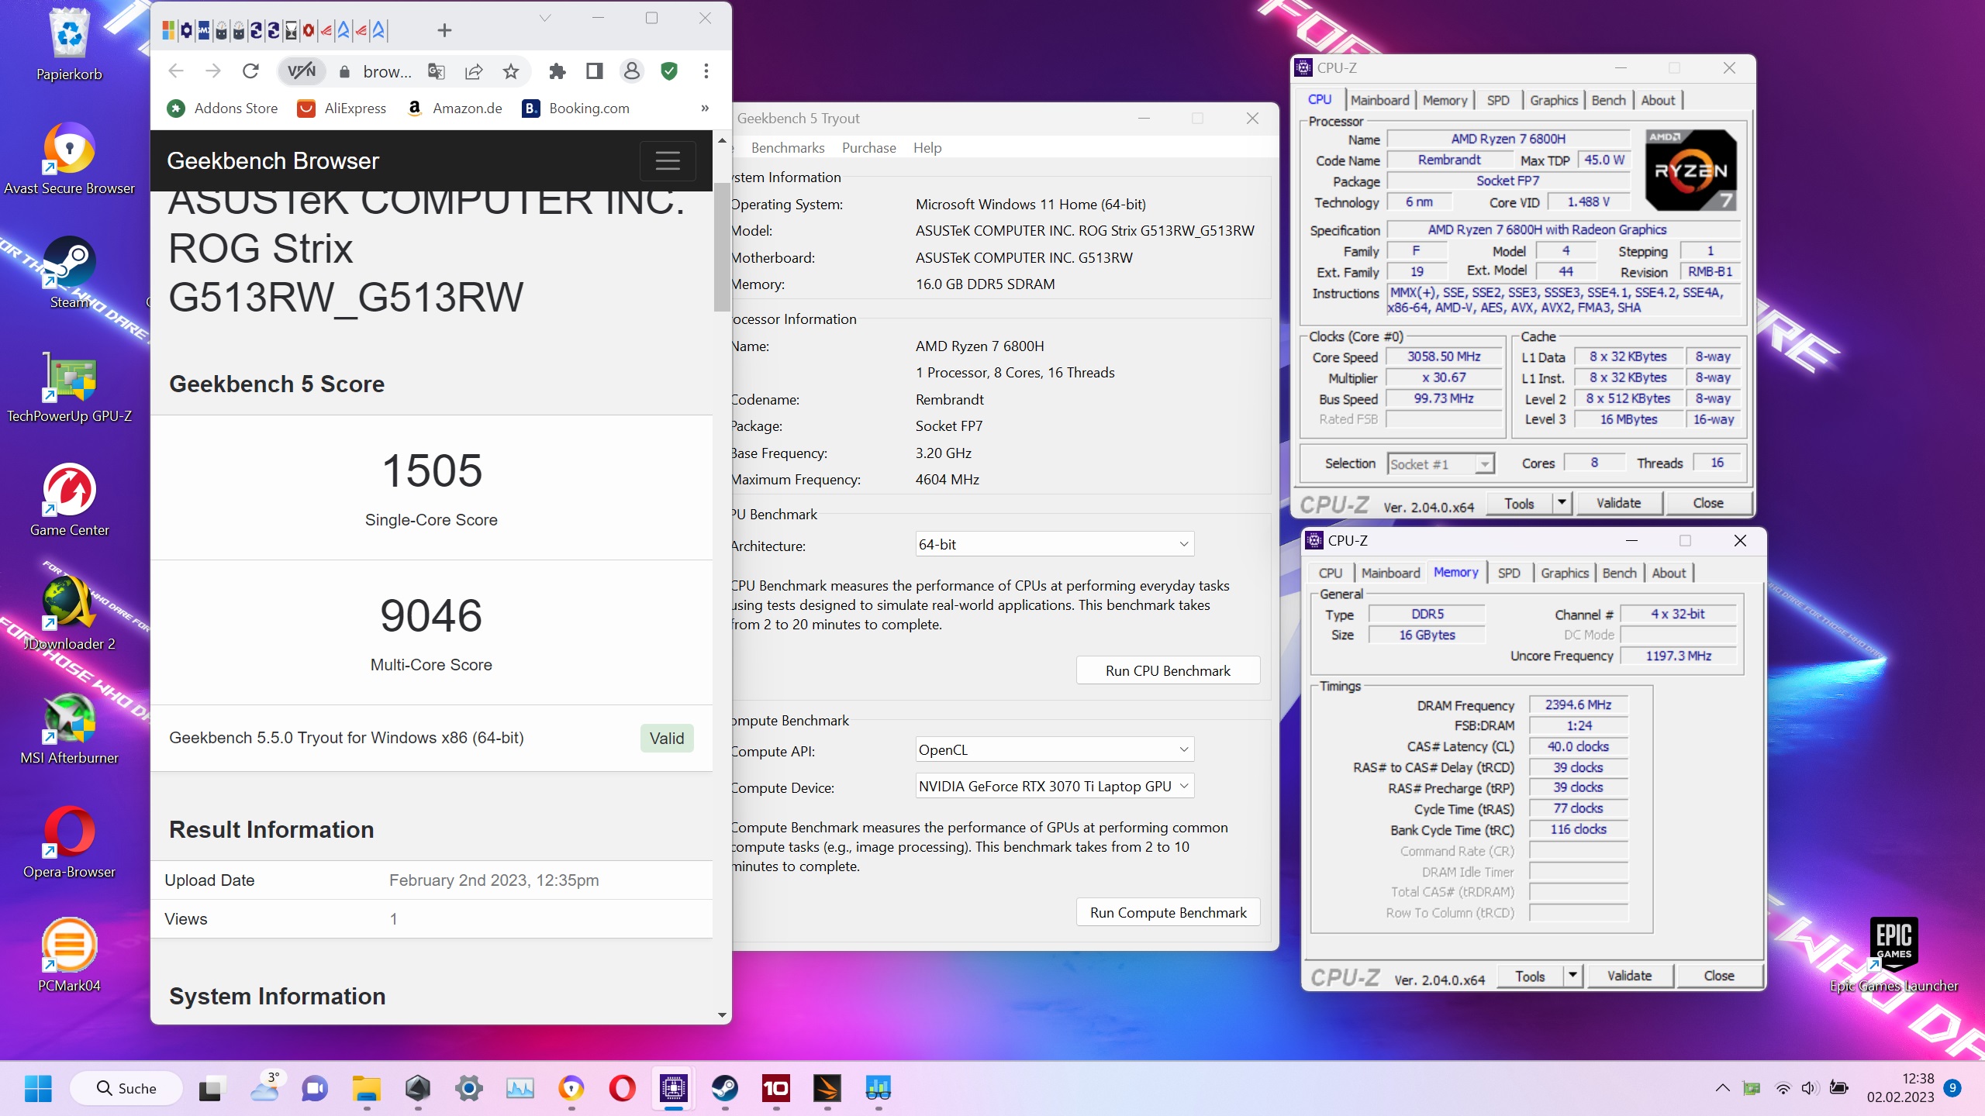
Task: Switch to Graphics tab in bottom CPU-Z
Action: click(x=1564, y=573)
